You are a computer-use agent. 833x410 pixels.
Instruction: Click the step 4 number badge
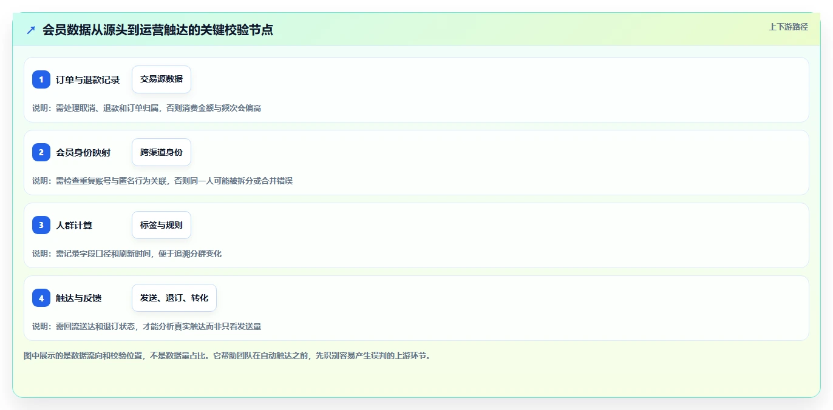(41, 298)
